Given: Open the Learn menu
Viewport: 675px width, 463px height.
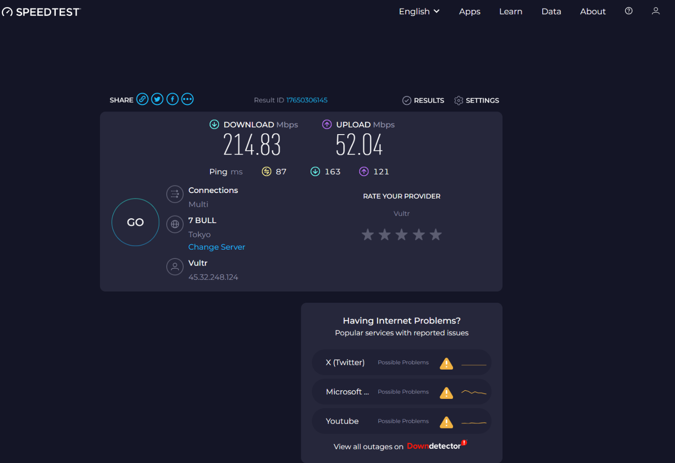Looking at the screenshot, I should [510, 12].
